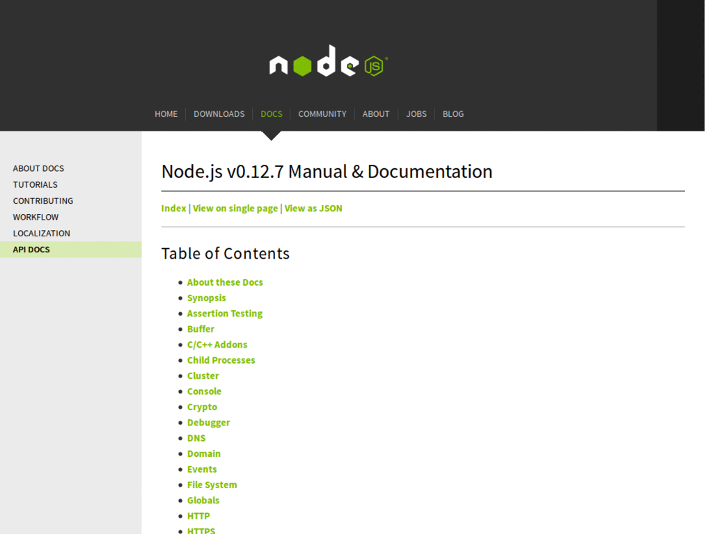Click the Index link

173,208
